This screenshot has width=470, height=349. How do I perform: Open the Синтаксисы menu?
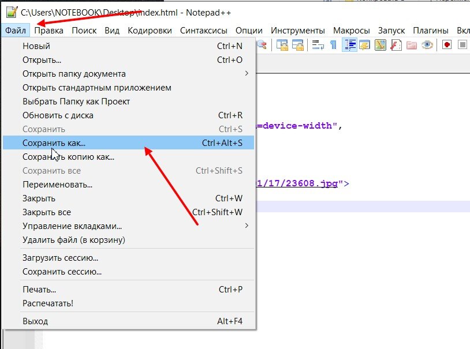tap(203, 31)
